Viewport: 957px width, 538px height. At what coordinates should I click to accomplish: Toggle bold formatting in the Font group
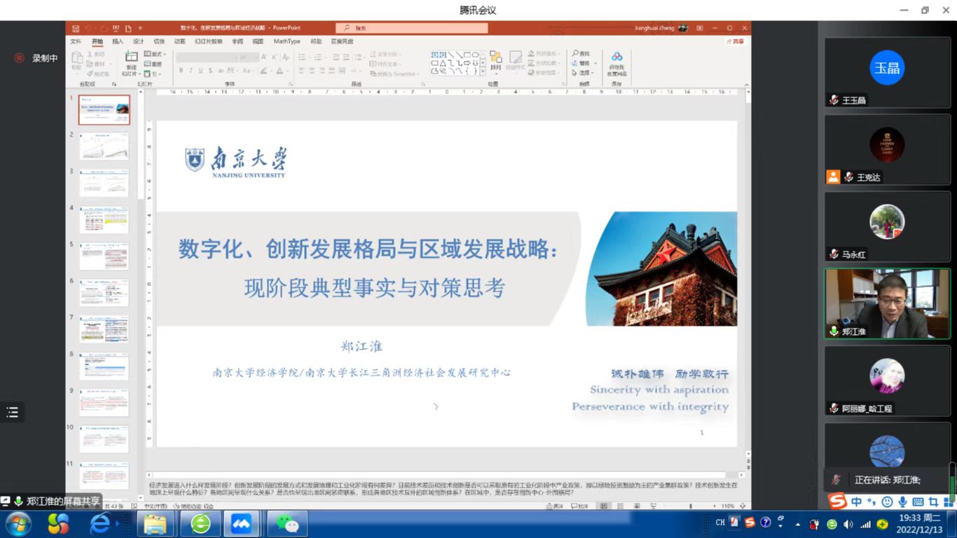[x=181, y=71]
